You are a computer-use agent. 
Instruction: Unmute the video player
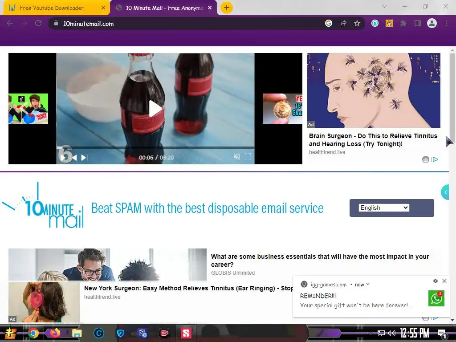(237, 157)
